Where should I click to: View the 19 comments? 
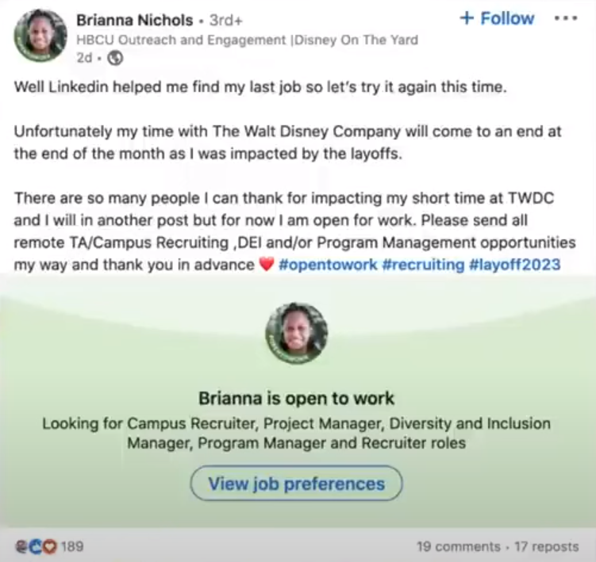459,546
